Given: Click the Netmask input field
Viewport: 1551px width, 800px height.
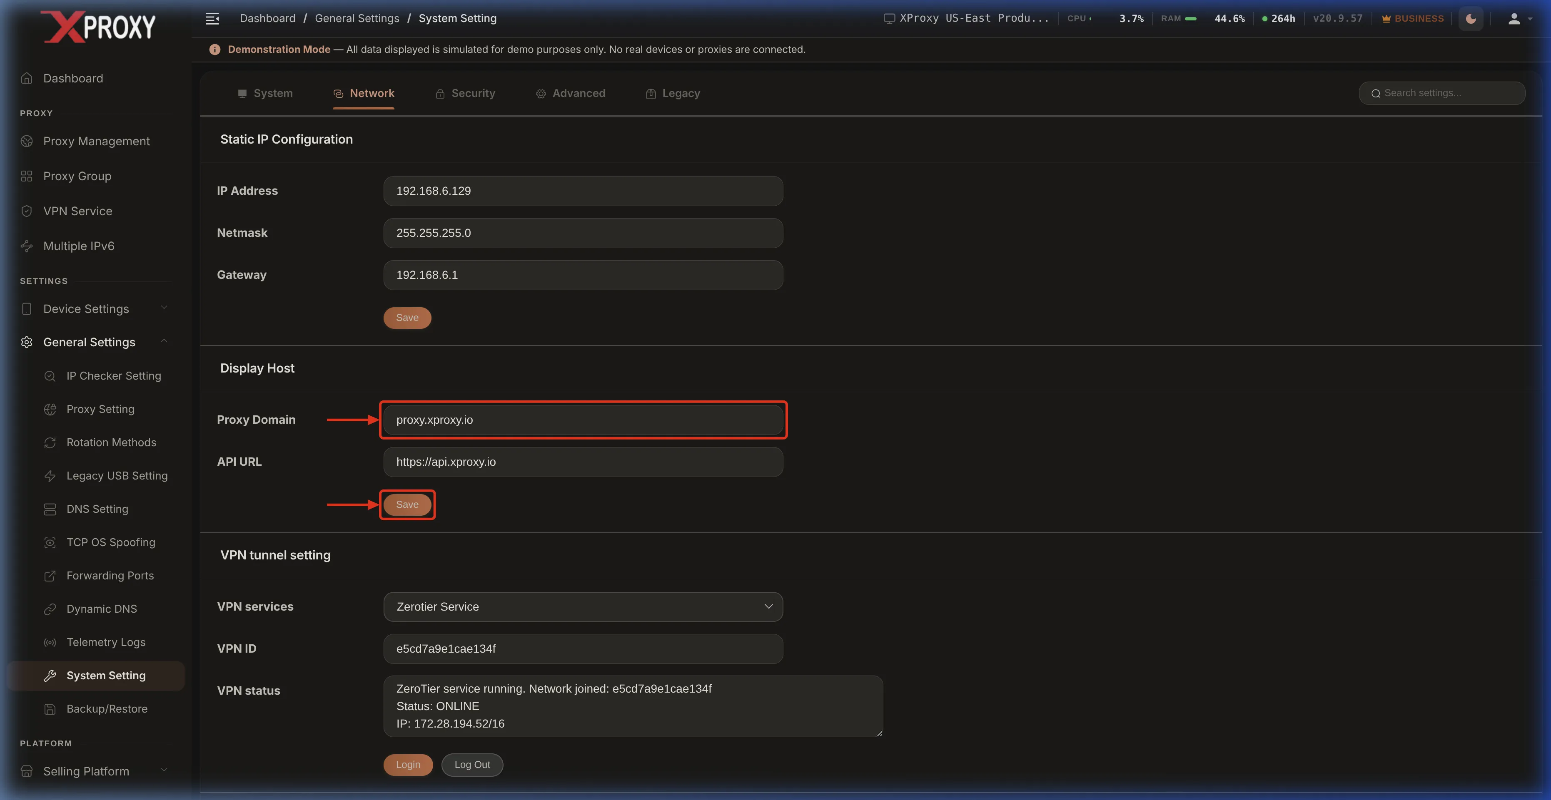Looking at the screenshot, I should [583, 233].
